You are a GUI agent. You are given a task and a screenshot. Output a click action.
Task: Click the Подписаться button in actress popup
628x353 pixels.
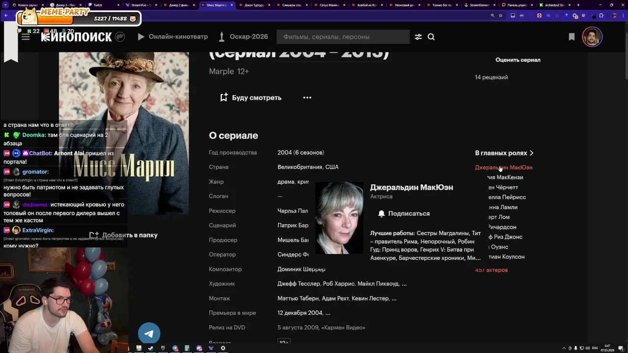pos(403,214)
